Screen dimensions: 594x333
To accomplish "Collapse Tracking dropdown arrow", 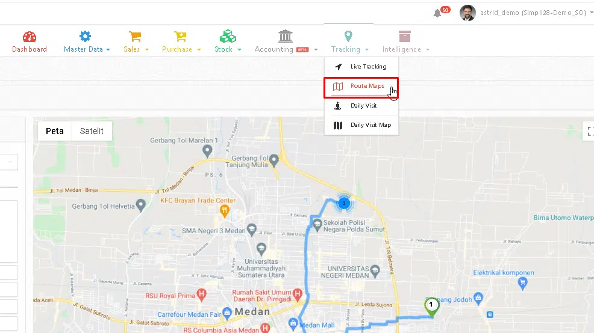I will [367, 49].
